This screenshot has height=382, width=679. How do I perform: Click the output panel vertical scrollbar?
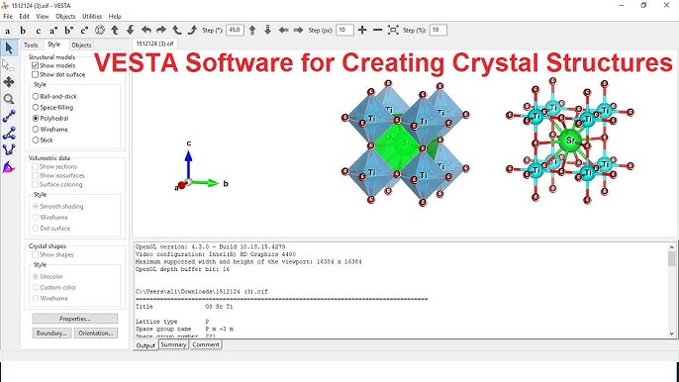click(672, 290)
